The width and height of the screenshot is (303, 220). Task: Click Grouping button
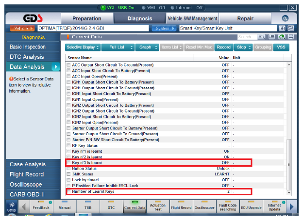click(263, 47)
